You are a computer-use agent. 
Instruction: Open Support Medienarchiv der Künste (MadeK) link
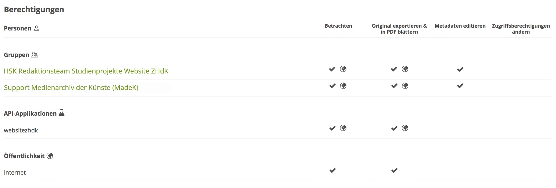pos(71,87)
